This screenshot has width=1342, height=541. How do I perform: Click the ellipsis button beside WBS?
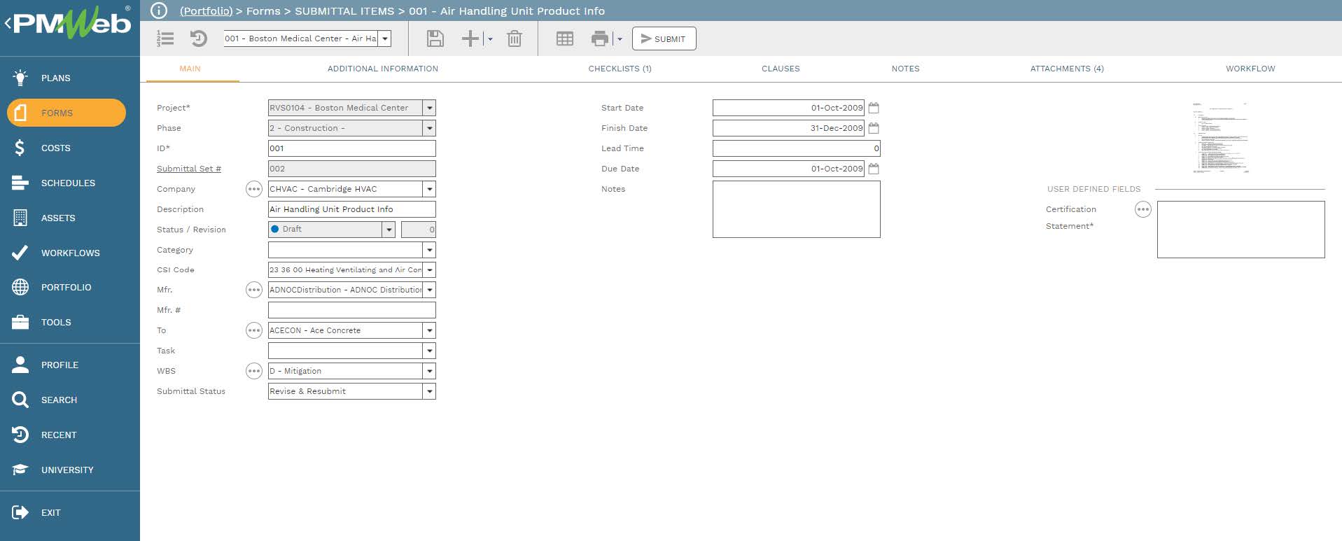pos(254,371)
